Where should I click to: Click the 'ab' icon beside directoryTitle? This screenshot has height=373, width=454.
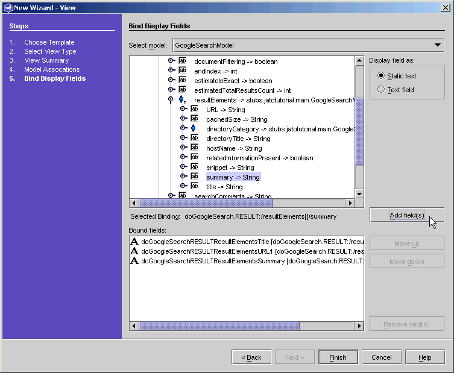(195, 138)
